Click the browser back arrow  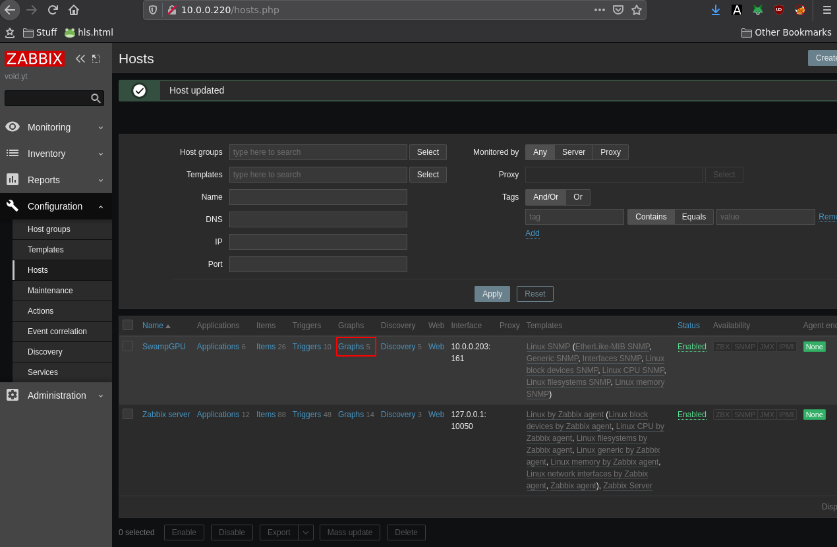point(9,10)
